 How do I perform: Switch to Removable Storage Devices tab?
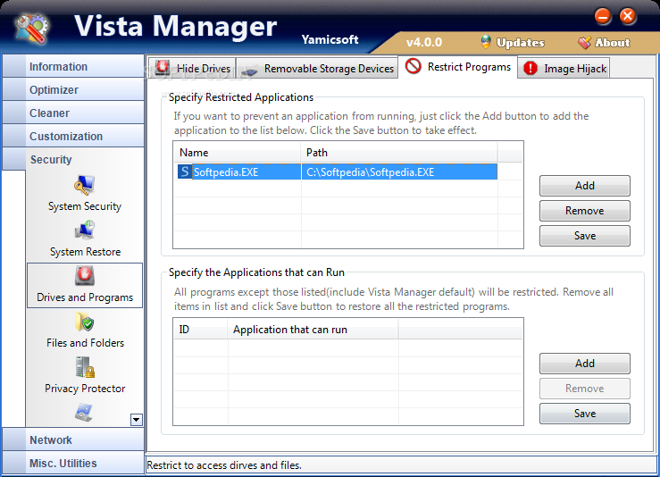(x=317, y=68)
